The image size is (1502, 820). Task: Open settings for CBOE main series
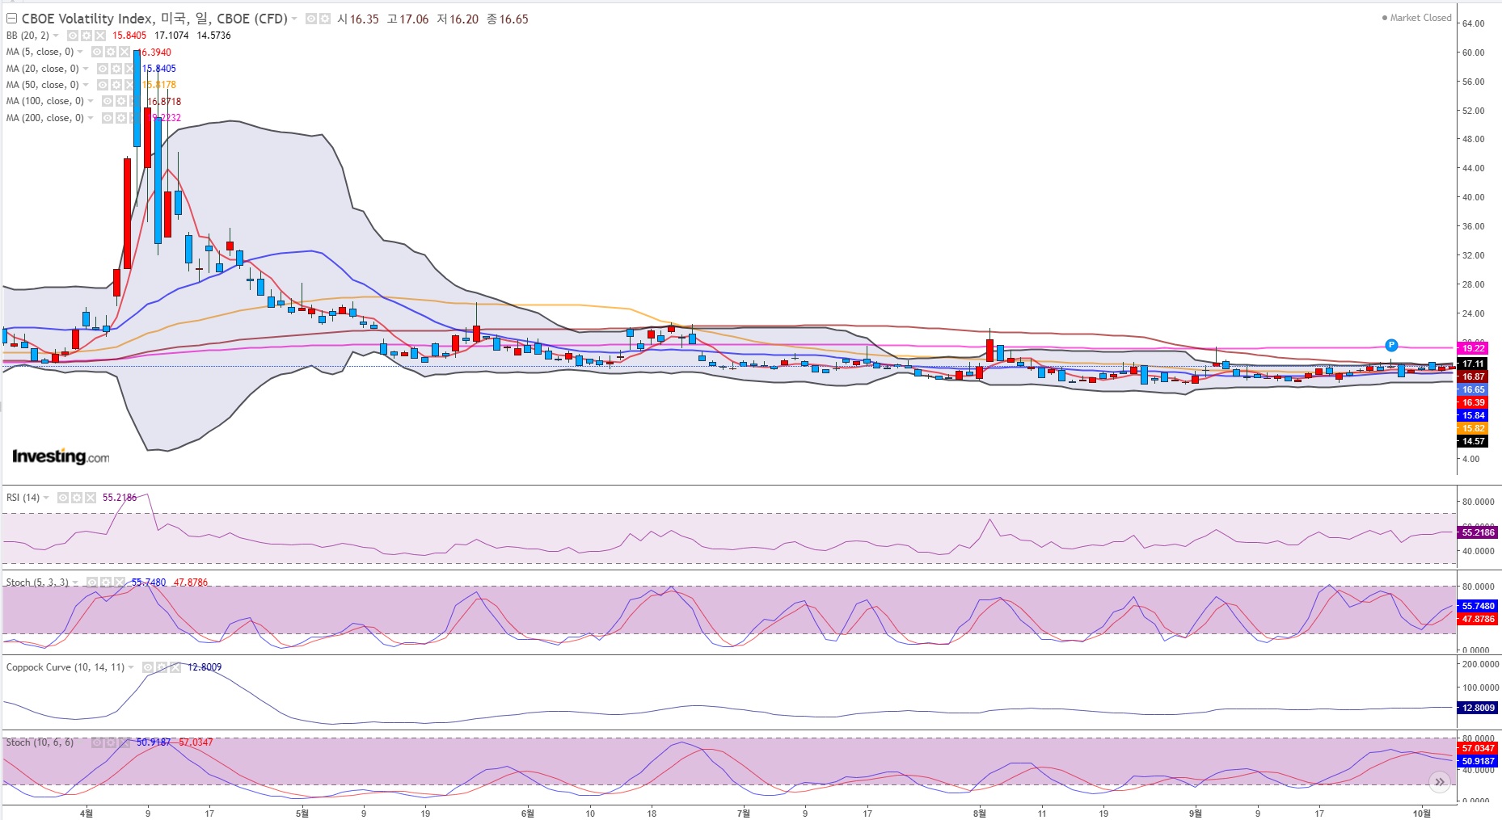point(324,19)
